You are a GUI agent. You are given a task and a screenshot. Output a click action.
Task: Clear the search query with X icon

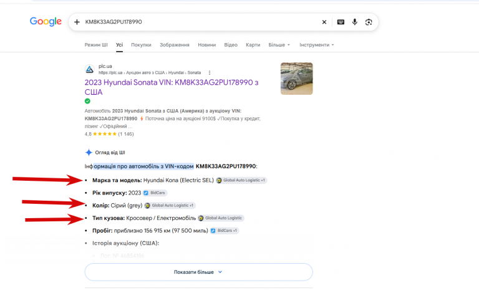[324, 22]
